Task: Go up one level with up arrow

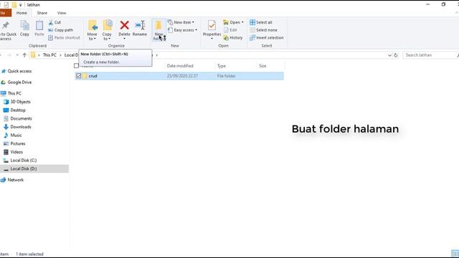Action: (24, 55)
